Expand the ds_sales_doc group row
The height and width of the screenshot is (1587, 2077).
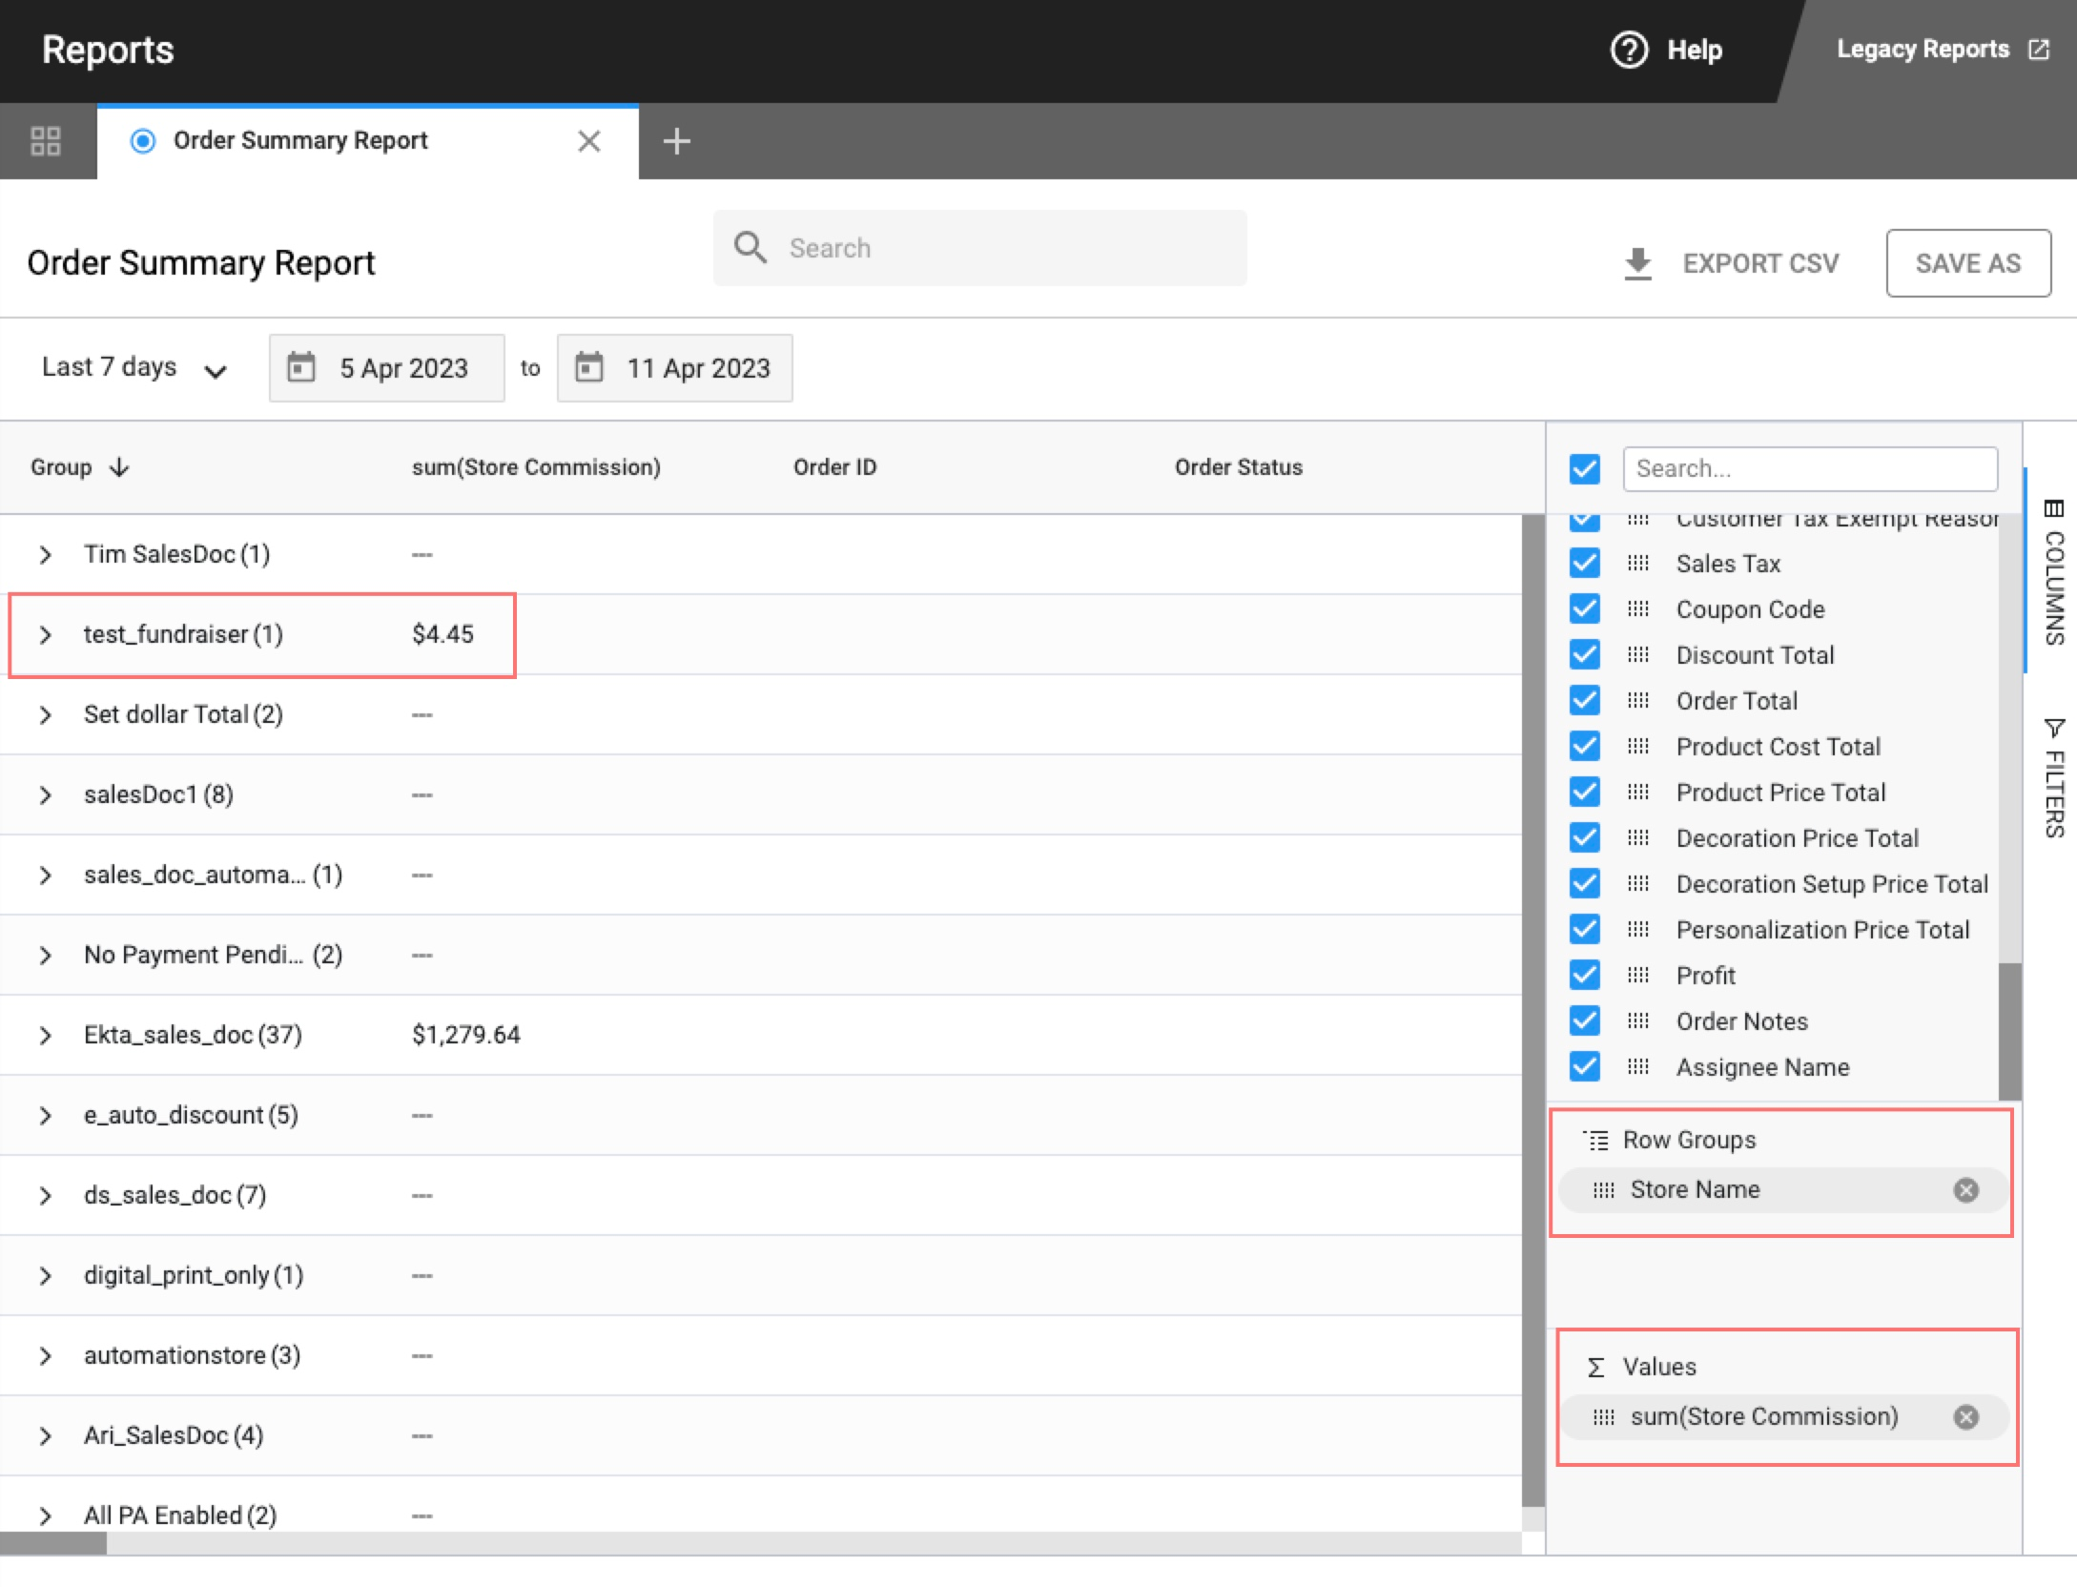(45, 1195)
